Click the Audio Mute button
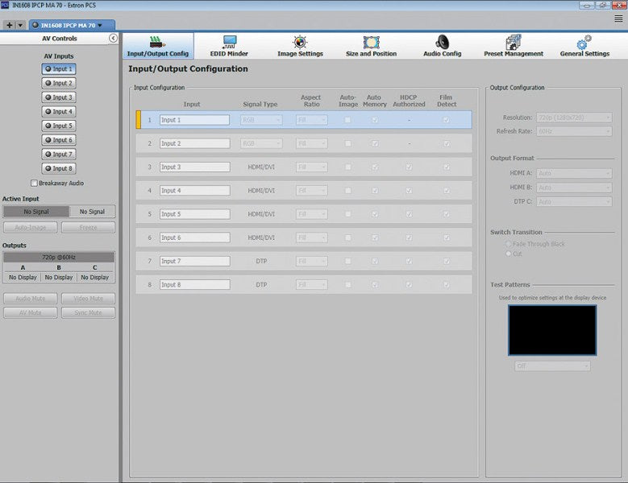The image size is (628, 483). pos(31,299)
